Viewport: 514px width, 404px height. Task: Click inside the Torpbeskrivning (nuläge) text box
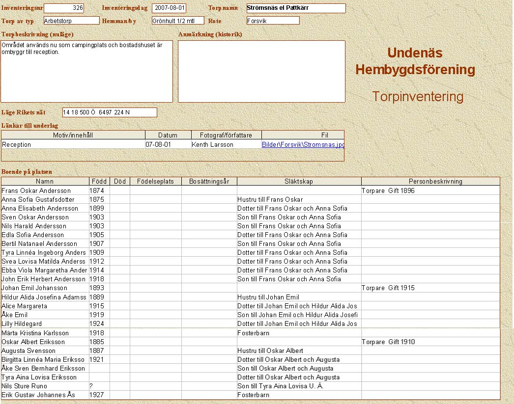86,71
